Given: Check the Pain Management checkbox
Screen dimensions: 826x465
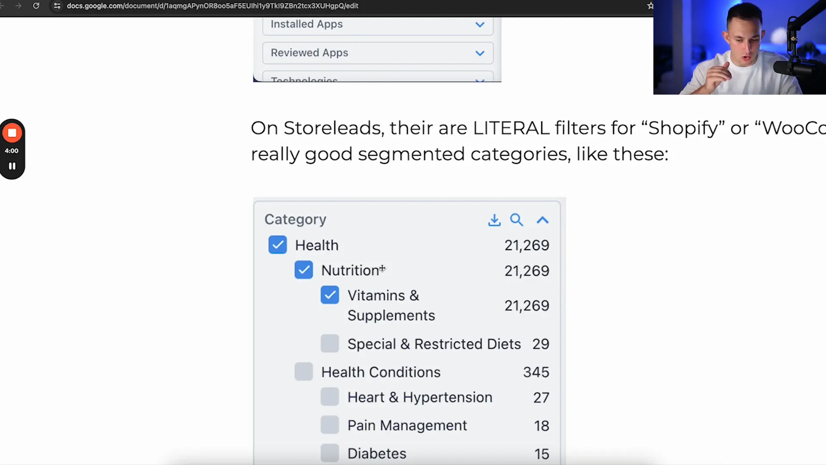Looking at the screenshot, I should click(x=330, y=425).
